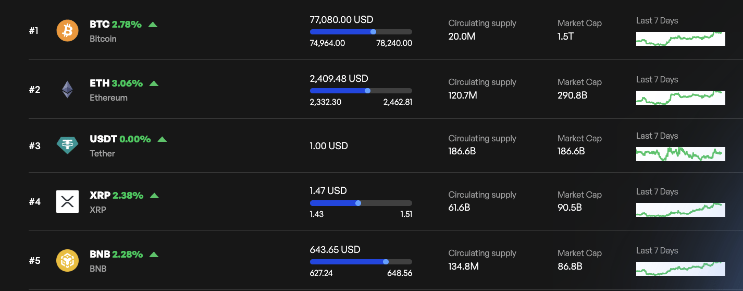View Tether's Last 7 Days sparkline

[x=680, y=154]
